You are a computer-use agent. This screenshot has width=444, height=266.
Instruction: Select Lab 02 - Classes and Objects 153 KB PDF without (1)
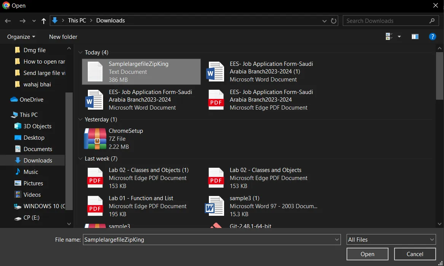coord(263,178)
